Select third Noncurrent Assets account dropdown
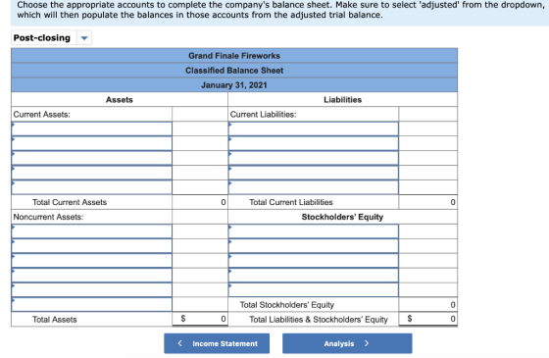The image size is (549, 358). (x=92, y=261)
